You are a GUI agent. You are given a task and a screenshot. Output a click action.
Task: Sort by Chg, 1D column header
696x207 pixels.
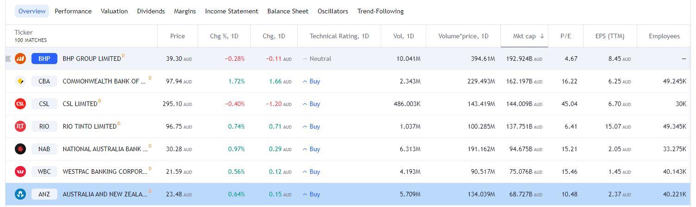click(x=274, y=36)
